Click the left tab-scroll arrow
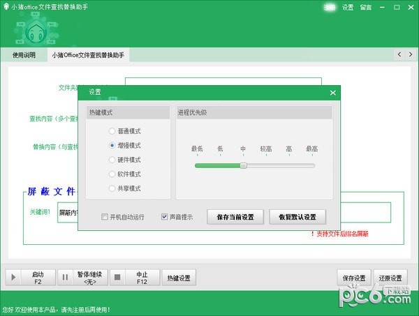This screenshot has width=419, height=316. point(399,54)
